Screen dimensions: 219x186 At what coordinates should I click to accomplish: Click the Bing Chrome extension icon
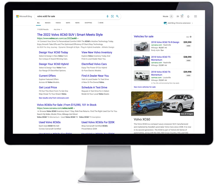[165, 23]
